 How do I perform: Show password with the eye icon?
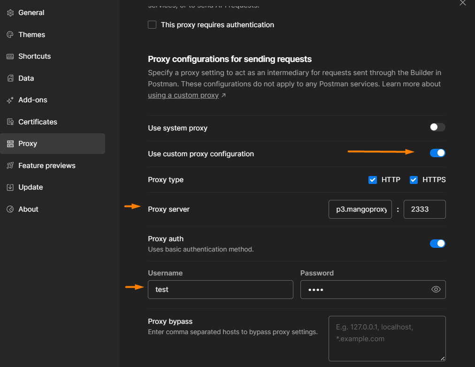(436, 290)
